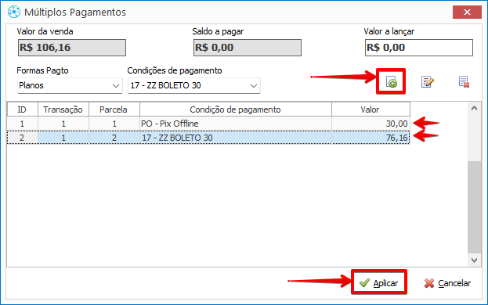Click the Transação column header
Screen dimensions: 488x305
[x=63, y=109]
